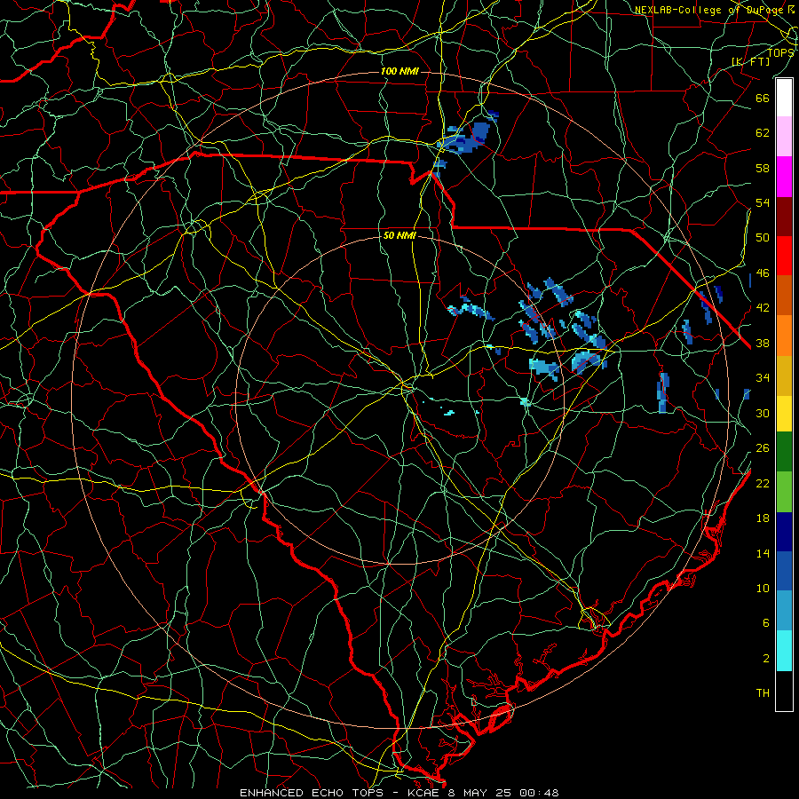Pick the light orange legend swatch

pyautogui.click(x=784, y=336)
